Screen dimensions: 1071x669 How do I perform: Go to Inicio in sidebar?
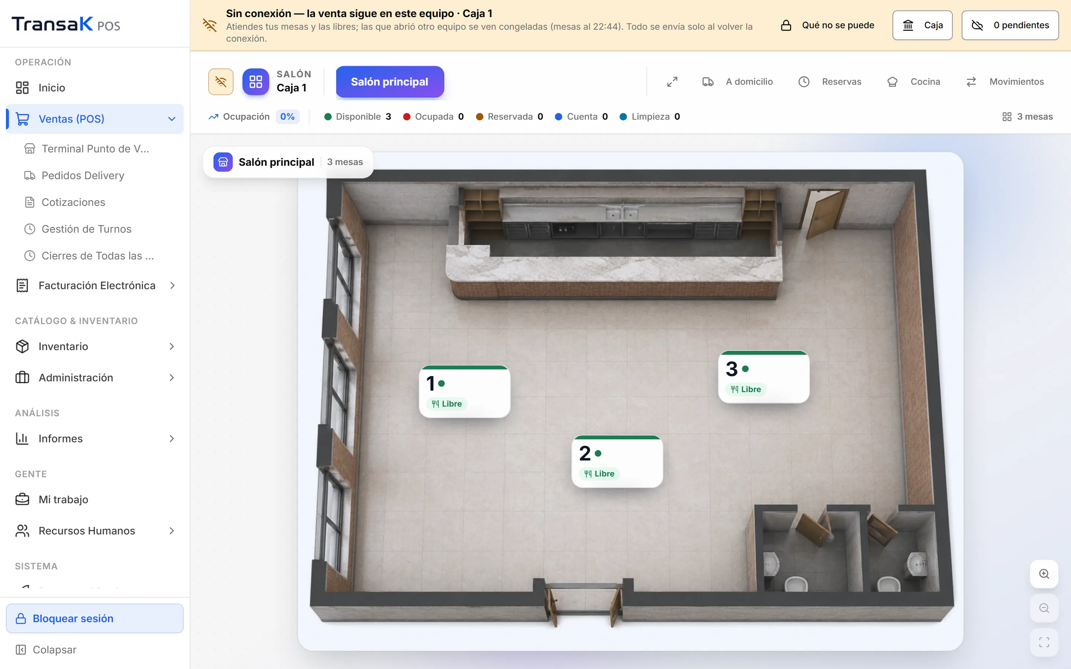click(x=95, y=88)
